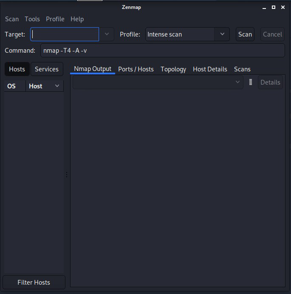291x294 pixels.
Task: Open the Tools menu
Action: click(32, 19)
